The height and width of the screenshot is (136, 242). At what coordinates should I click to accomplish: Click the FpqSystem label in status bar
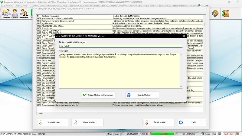(229, 134)
